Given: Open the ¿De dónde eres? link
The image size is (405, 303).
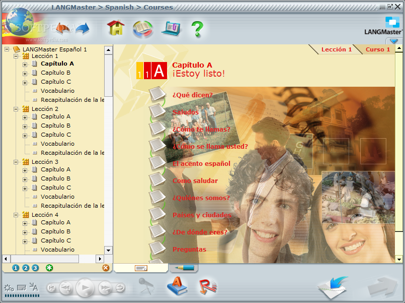Looking at the screenshot, I should [200, 232].
